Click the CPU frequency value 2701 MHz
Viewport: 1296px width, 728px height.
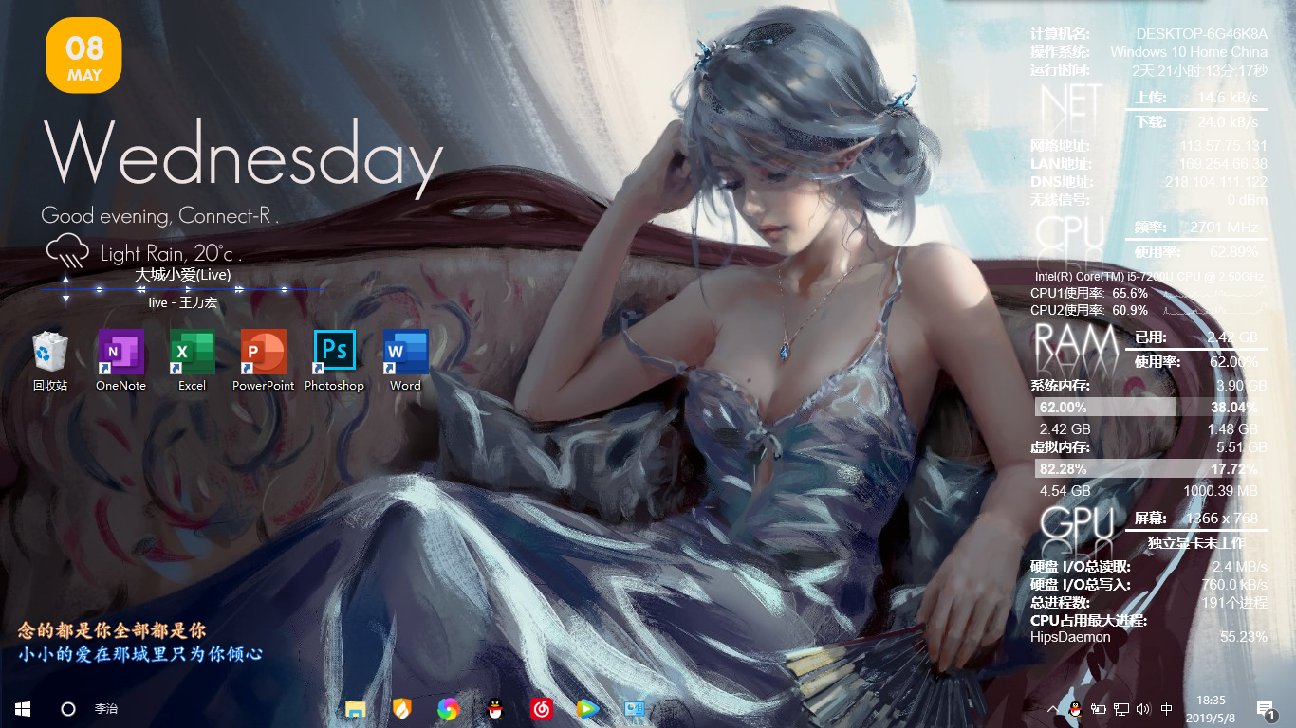(1224, 227)
